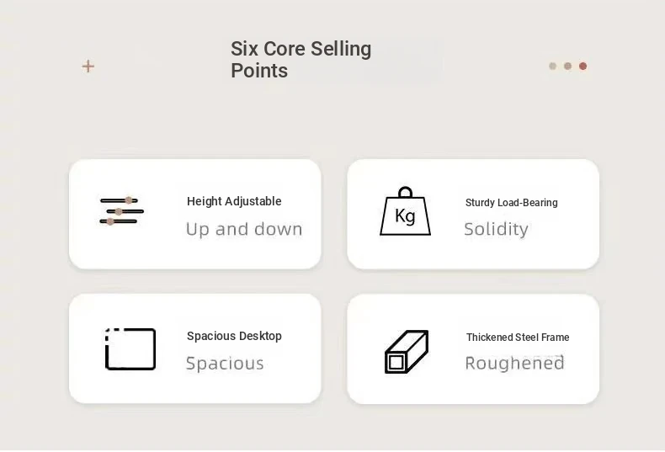Image resolution: width=665 pixels, height=452 pixels.
Task: Click the Solidity text
Action: pyautogui.click(x=496, y=230)
